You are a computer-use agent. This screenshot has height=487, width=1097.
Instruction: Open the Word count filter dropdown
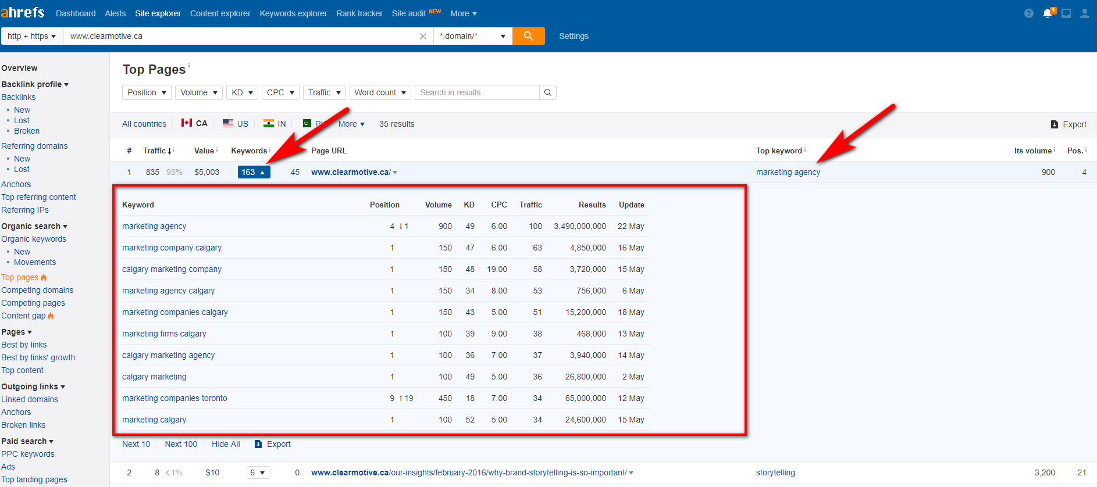(x=380, y=92)
